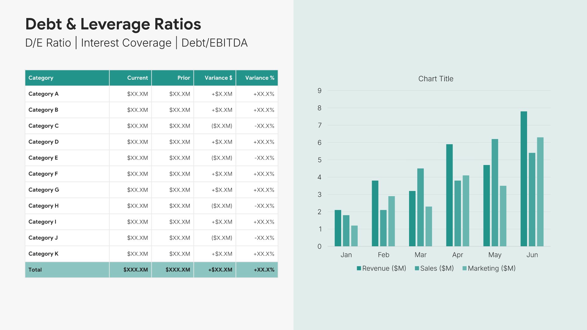Click the Prior column header
Screen dimensions: 587x330
point(183,78)
